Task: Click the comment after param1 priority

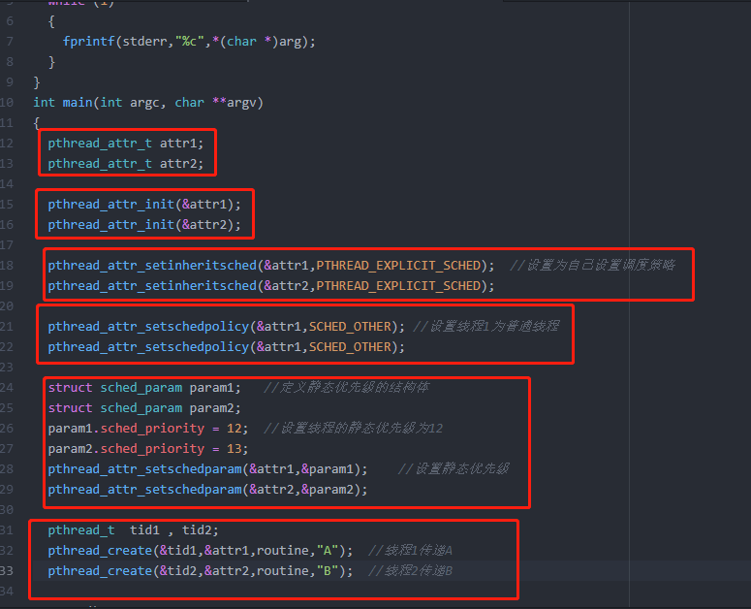Action: (353, 429)
